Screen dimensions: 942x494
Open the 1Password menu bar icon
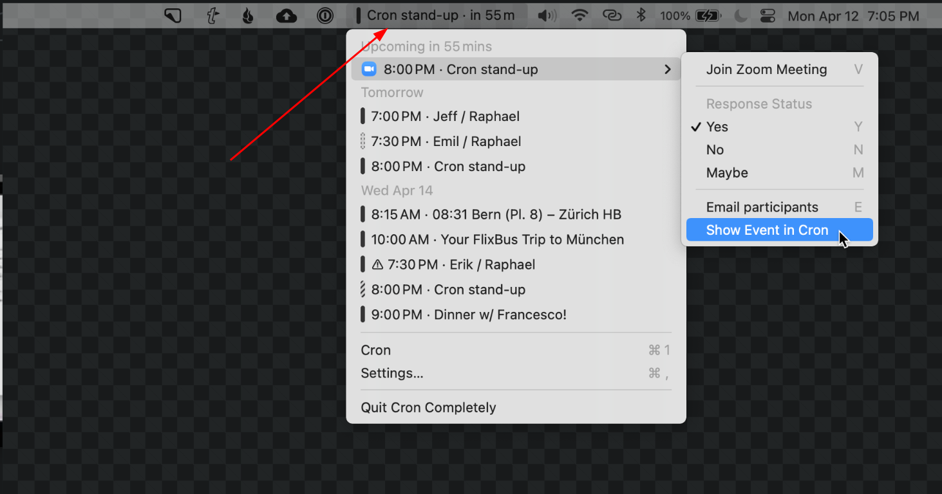(325, 15)
